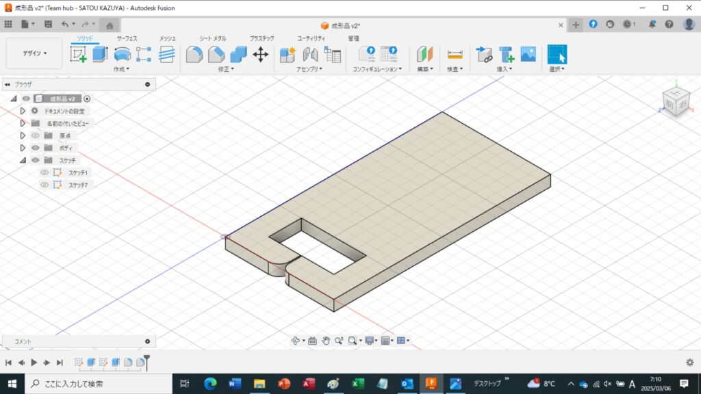
Task: Open the 検査 dropdown menu
Action: click(x=455, y=69)
